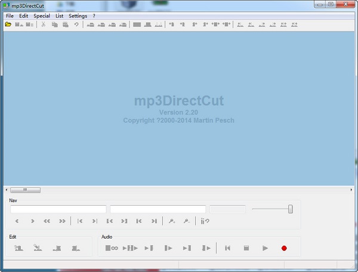Click the loop play icon in Audio
This screenshot has height=272, width=358.
tap(111, 248)
